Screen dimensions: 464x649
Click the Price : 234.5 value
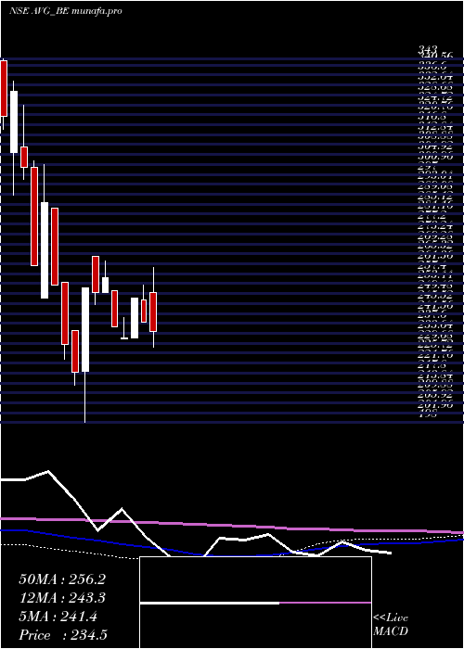click(64, 635)
